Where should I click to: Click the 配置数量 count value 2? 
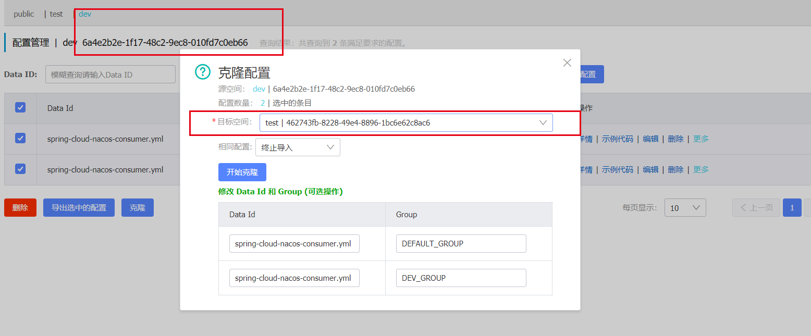[x=263, y=103]
